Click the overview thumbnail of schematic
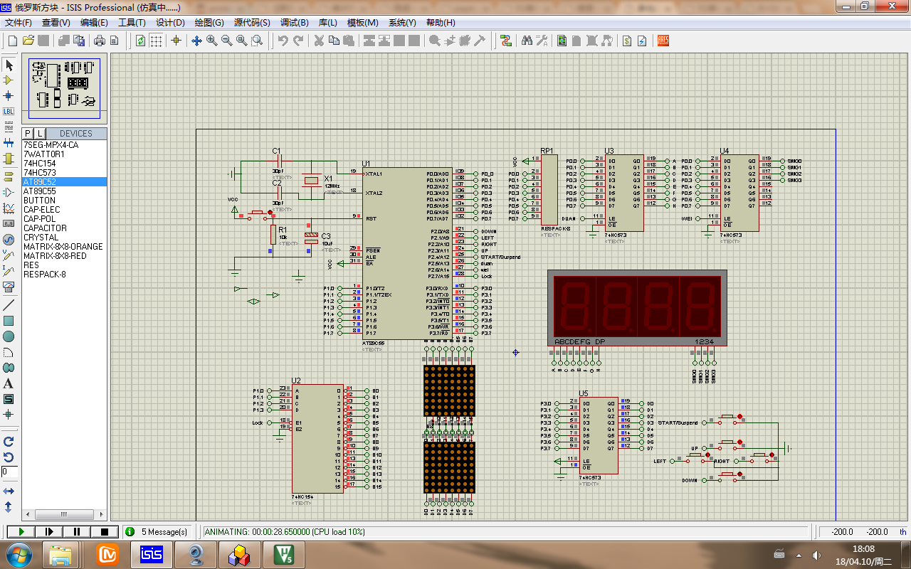 point(65,88)
